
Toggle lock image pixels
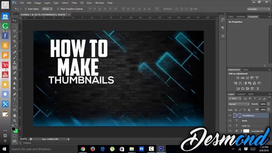pos(240,110)
